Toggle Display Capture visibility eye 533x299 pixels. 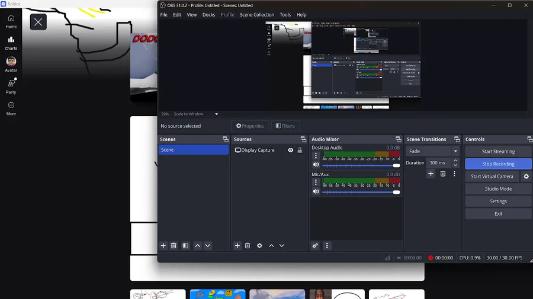tap(291, 150)
